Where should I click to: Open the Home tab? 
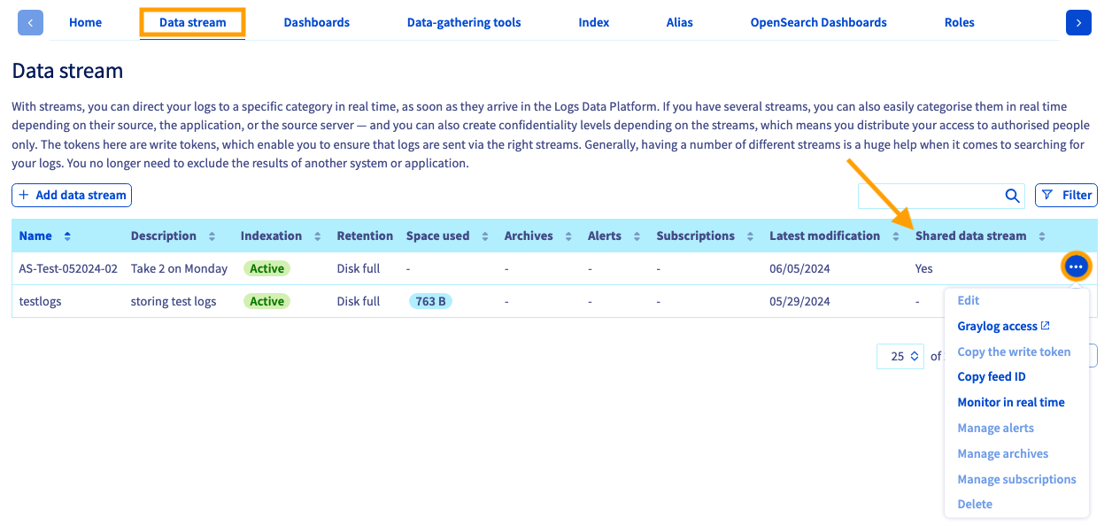(85, 22)
